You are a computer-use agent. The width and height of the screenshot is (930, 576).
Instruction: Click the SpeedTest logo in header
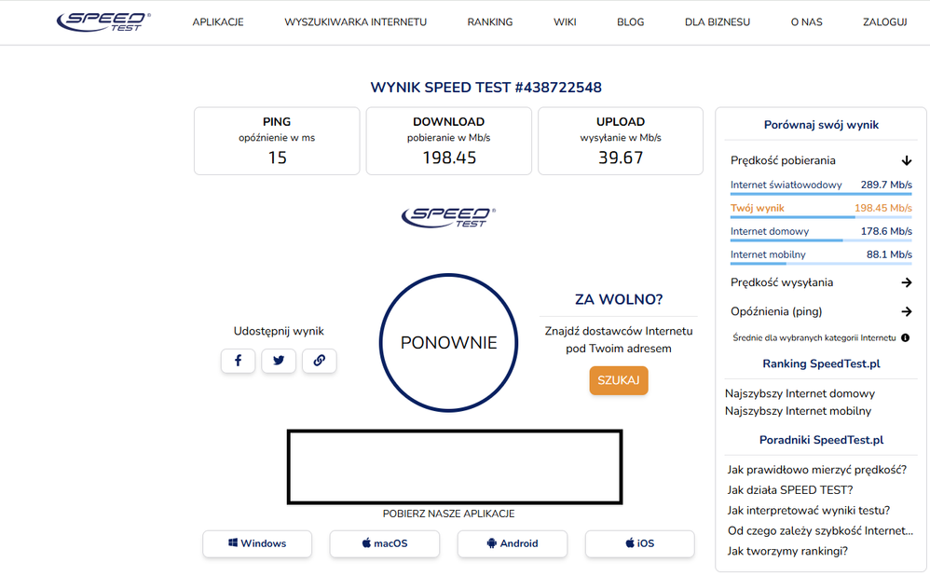pos(103,21)
